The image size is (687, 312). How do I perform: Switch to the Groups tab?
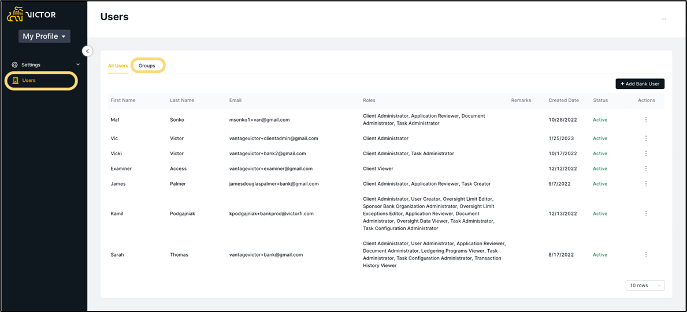click(x=147, y=66)
